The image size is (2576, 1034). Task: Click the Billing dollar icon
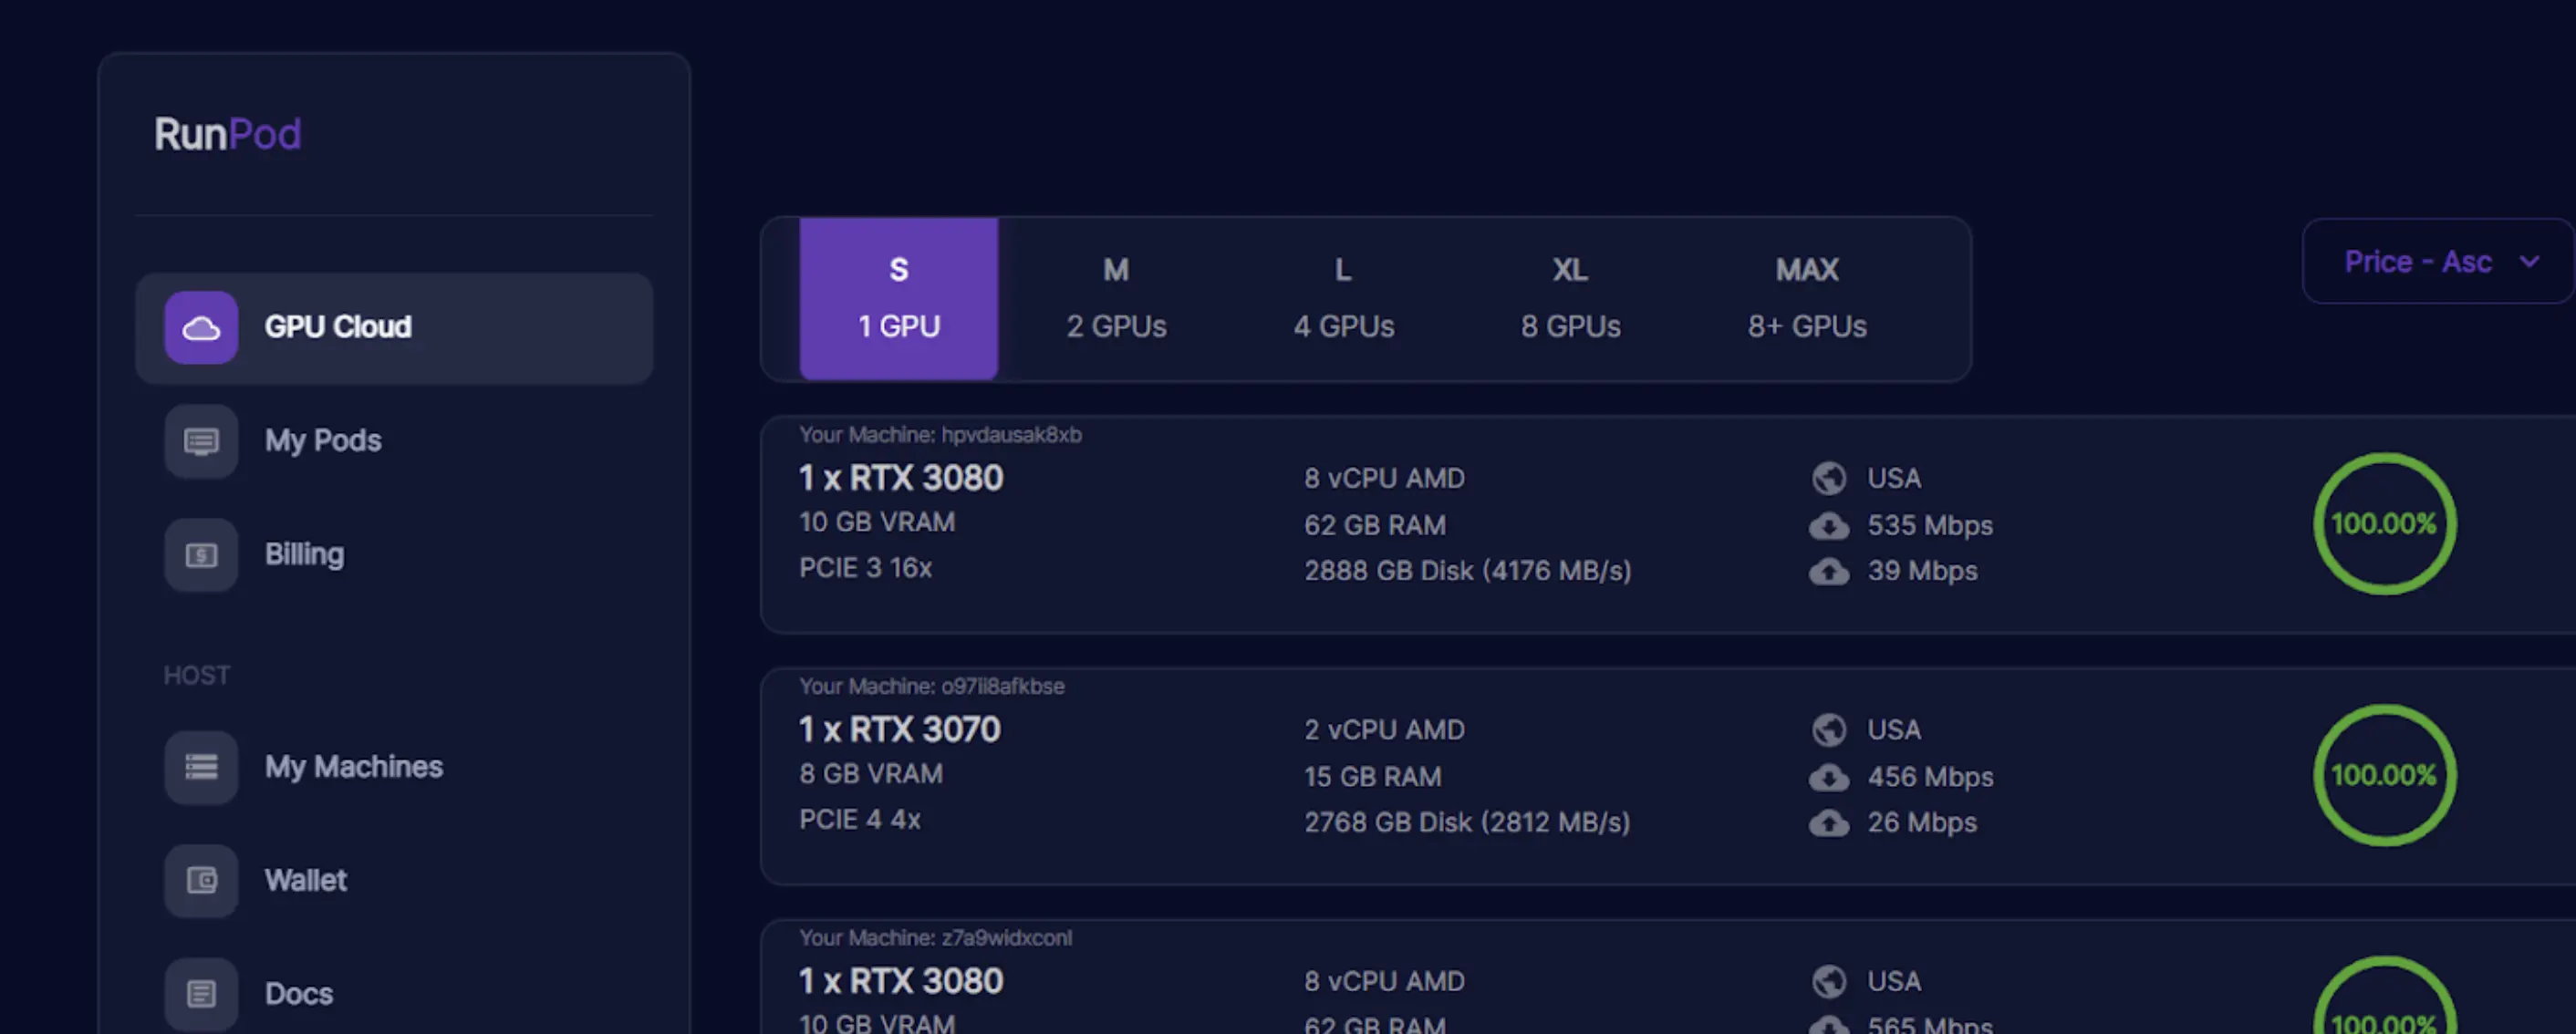201,555
